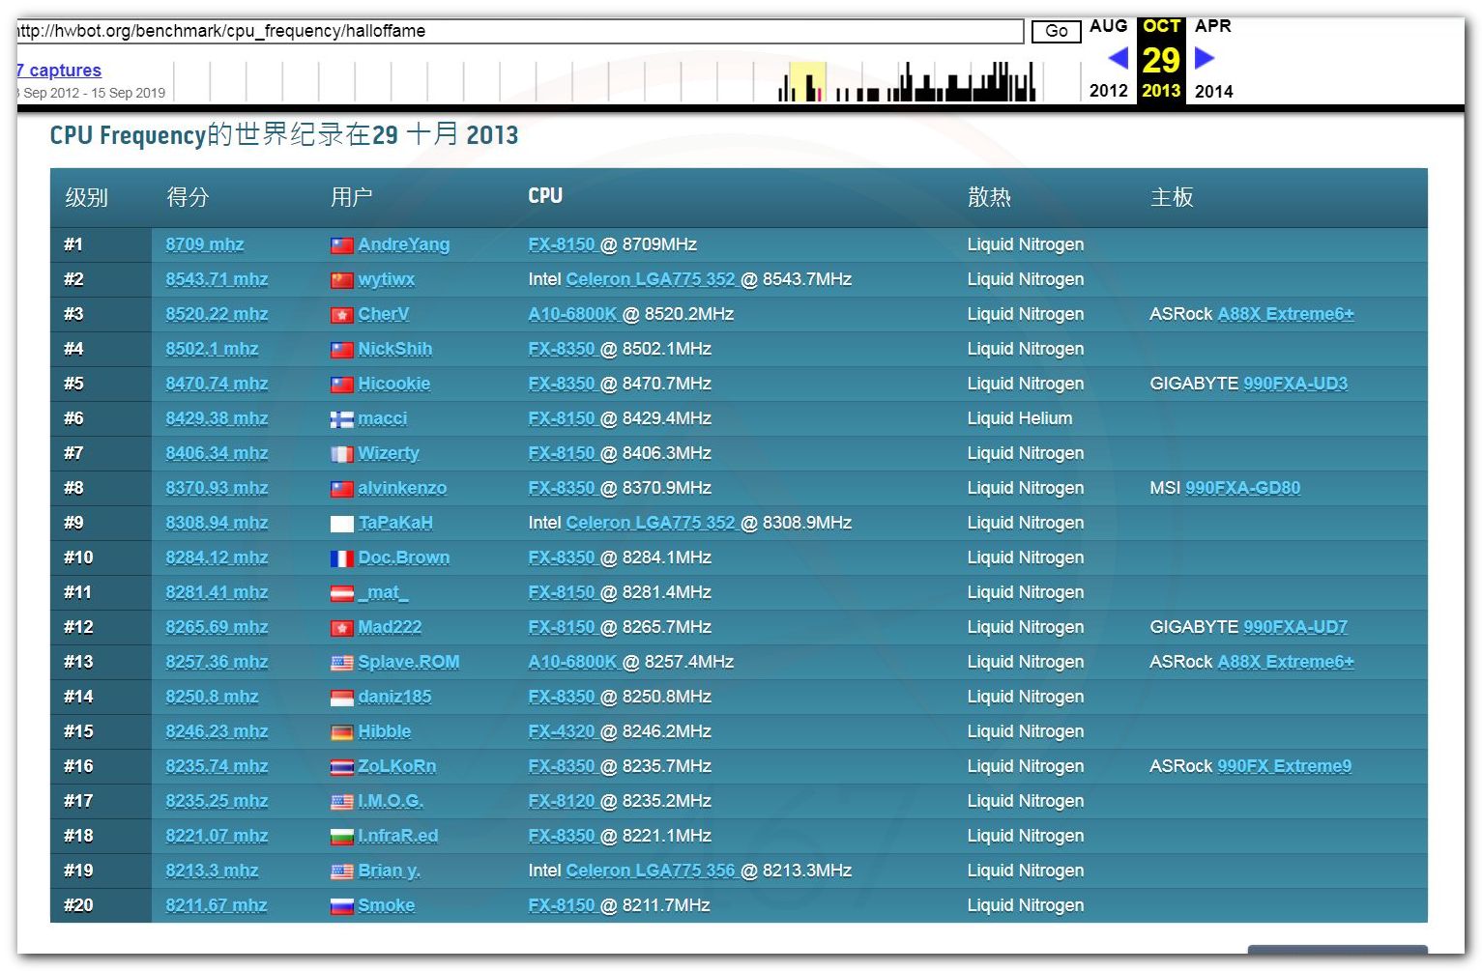The width and height of the screenshot is (1482, 971).
Task: Visit the wytiwx user profile
Action: pyautogui.click(x=387, y=279)
